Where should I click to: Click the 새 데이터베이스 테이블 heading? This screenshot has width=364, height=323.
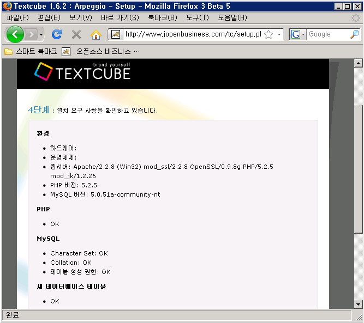coord(71,287)
